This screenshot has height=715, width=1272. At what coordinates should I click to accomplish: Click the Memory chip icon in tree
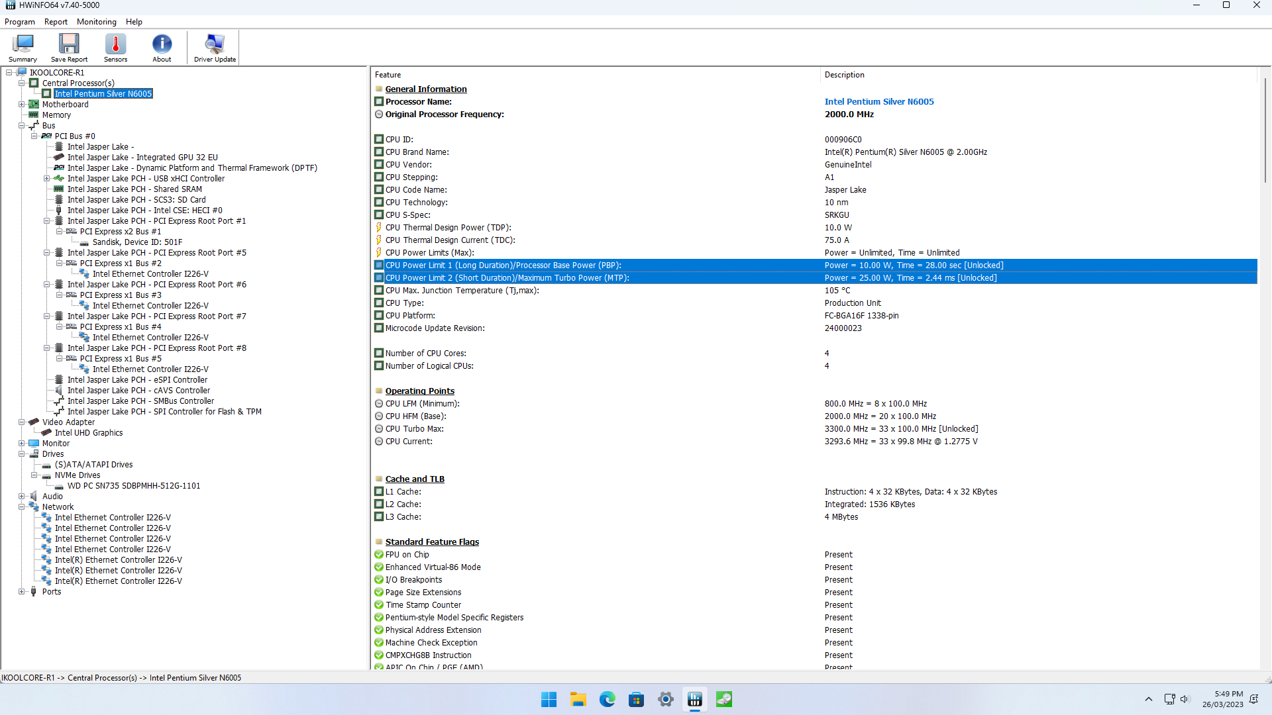[34, 115]
